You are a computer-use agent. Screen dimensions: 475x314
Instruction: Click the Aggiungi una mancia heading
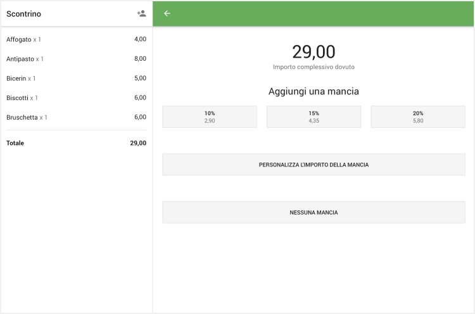pyautogui.click(x=313, y=91)
